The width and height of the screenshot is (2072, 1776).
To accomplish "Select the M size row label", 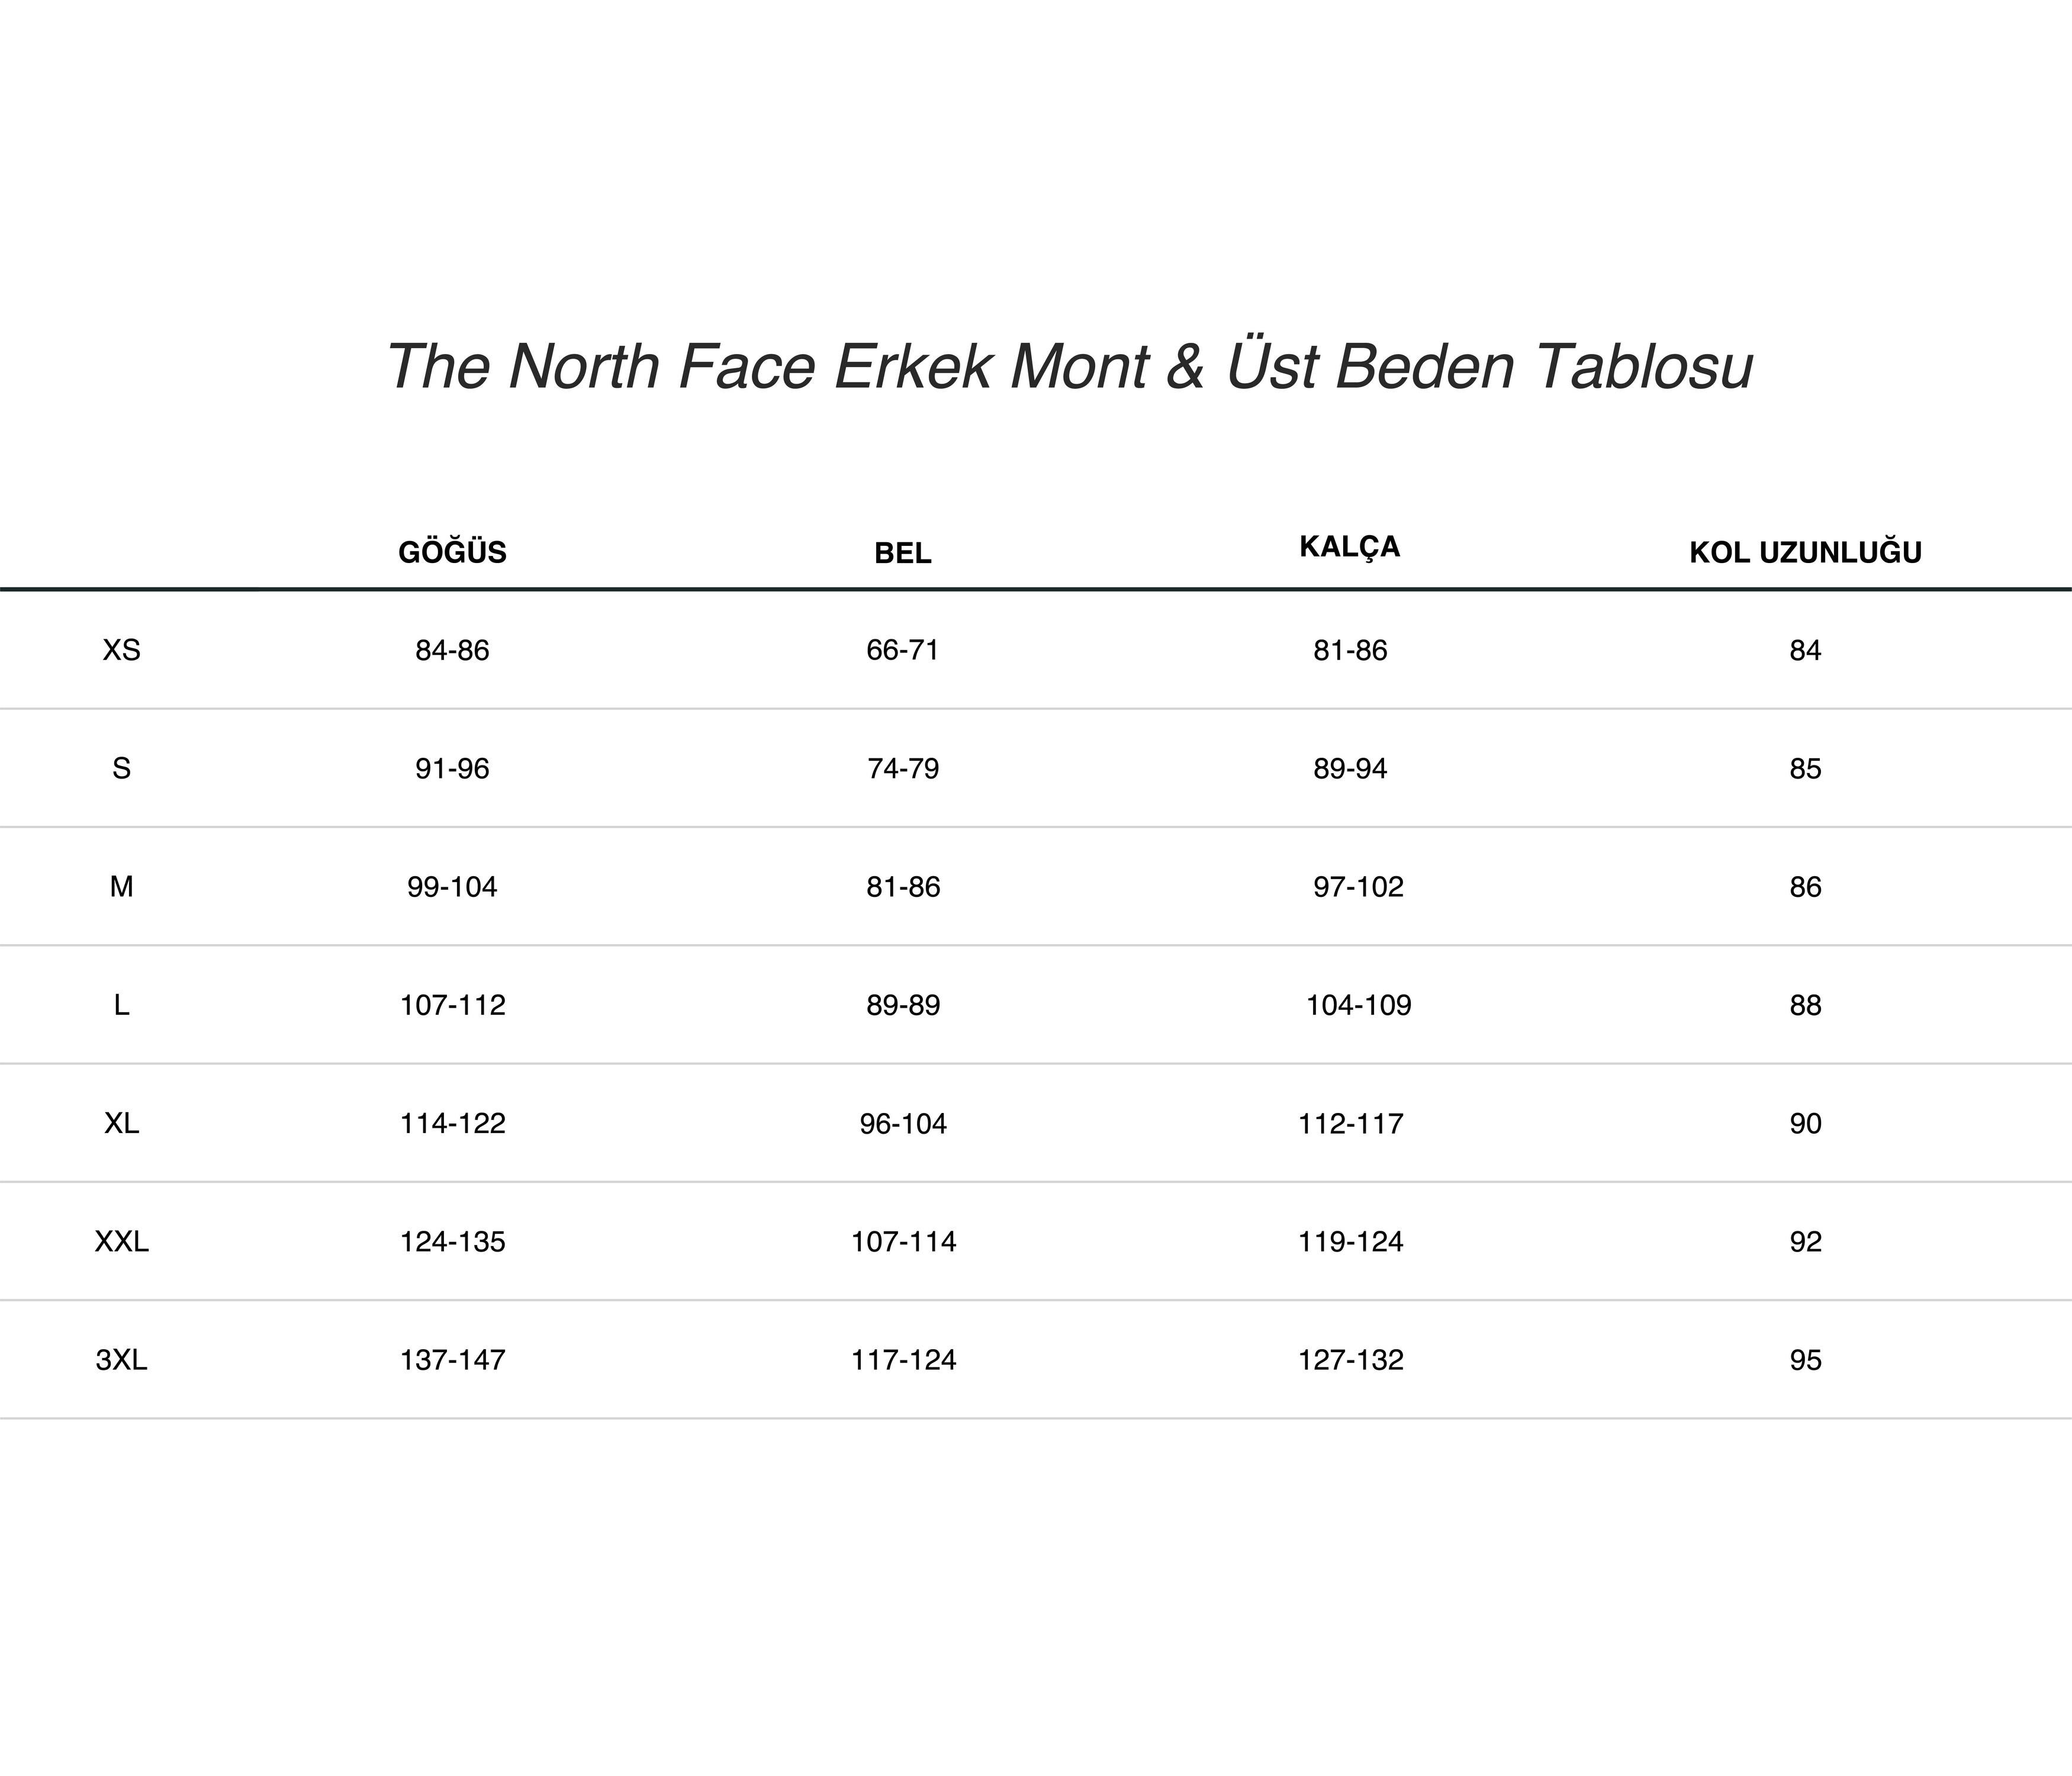I will [121, 886].
